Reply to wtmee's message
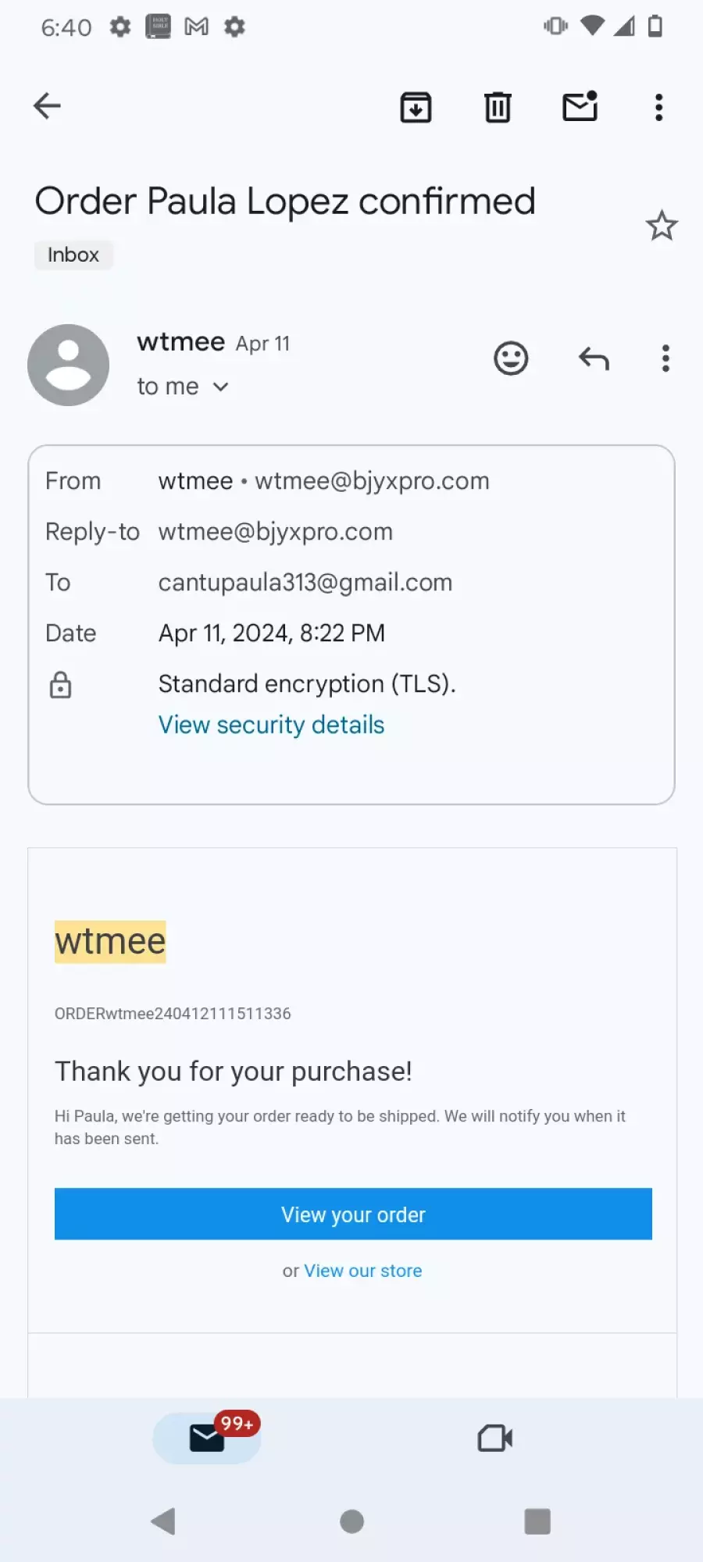The image size is (703, 1562). pos(594,358)
